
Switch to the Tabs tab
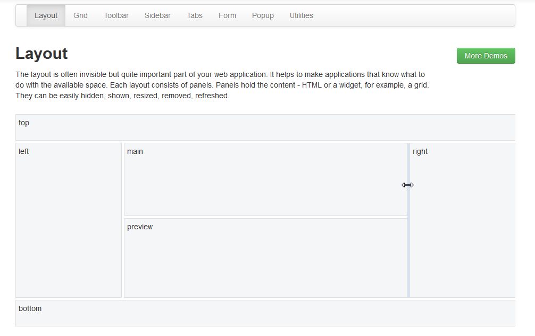click(194, 15)
